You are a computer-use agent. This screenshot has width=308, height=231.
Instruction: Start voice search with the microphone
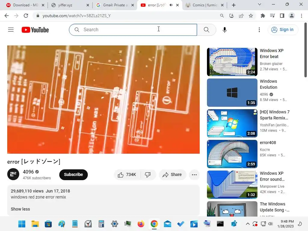(224, 30)
